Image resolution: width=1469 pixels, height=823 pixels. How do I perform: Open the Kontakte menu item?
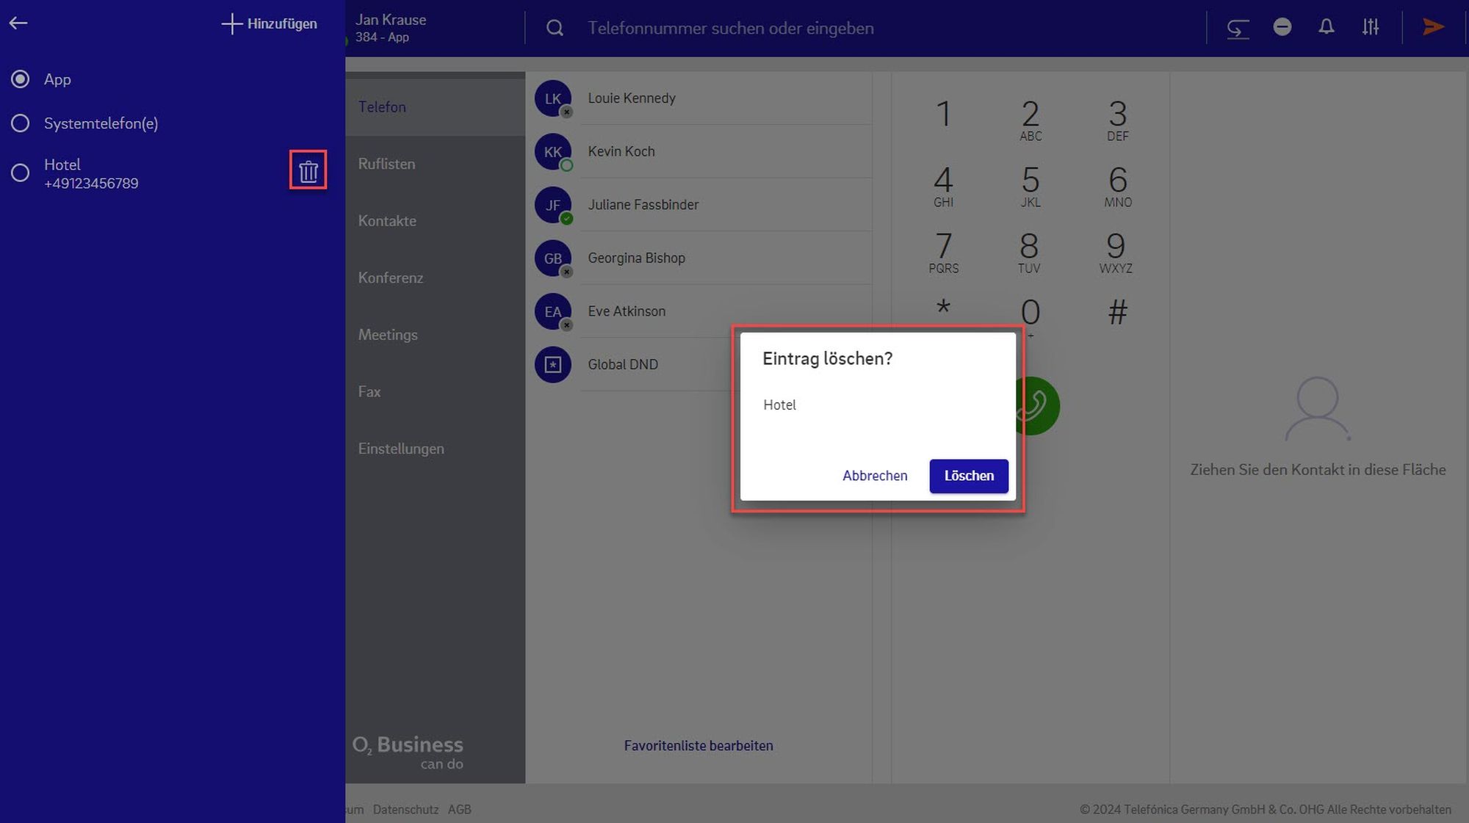click(x=387, y=221)
